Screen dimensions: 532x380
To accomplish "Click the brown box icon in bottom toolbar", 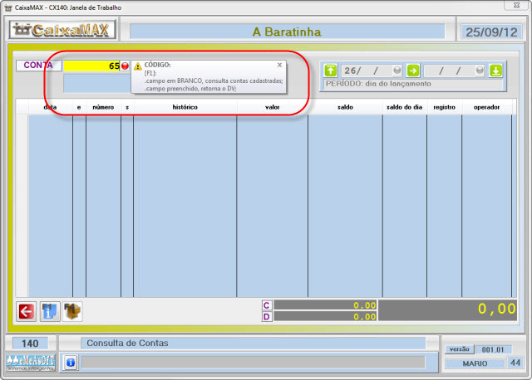I will pyautogui.click(x=73, y=311).
